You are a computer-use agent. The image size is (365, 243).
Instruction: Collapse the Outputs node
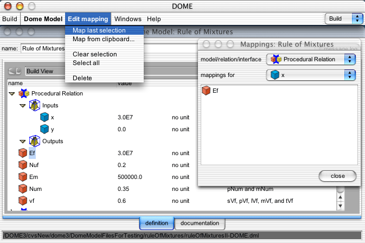(x=22, y=141)
